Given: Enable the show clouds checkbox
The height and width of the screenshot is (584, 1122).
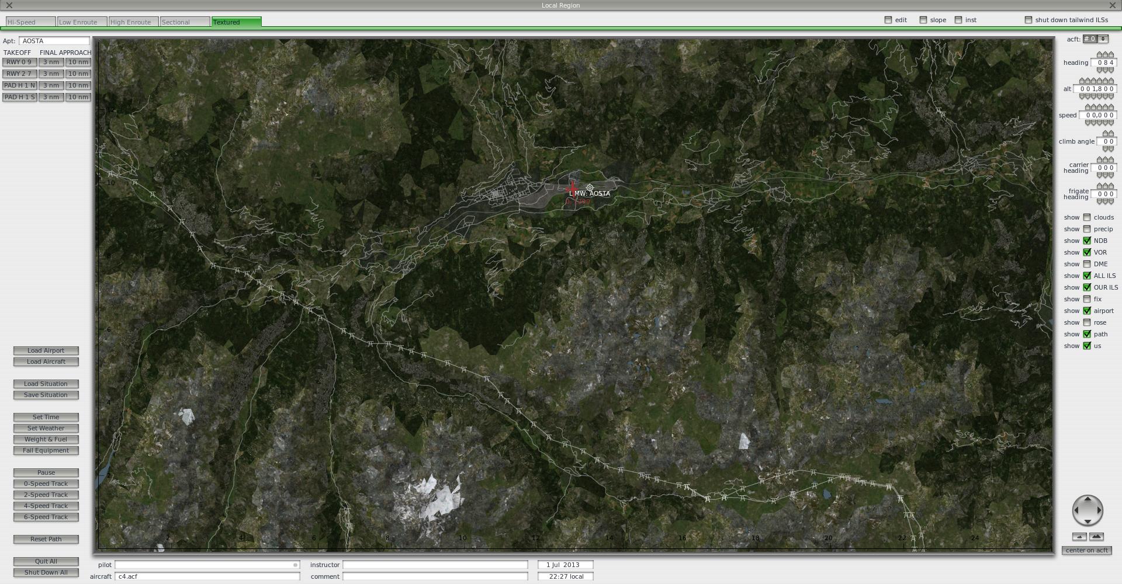Looking at the screenshot, I should click(1087, 217).
